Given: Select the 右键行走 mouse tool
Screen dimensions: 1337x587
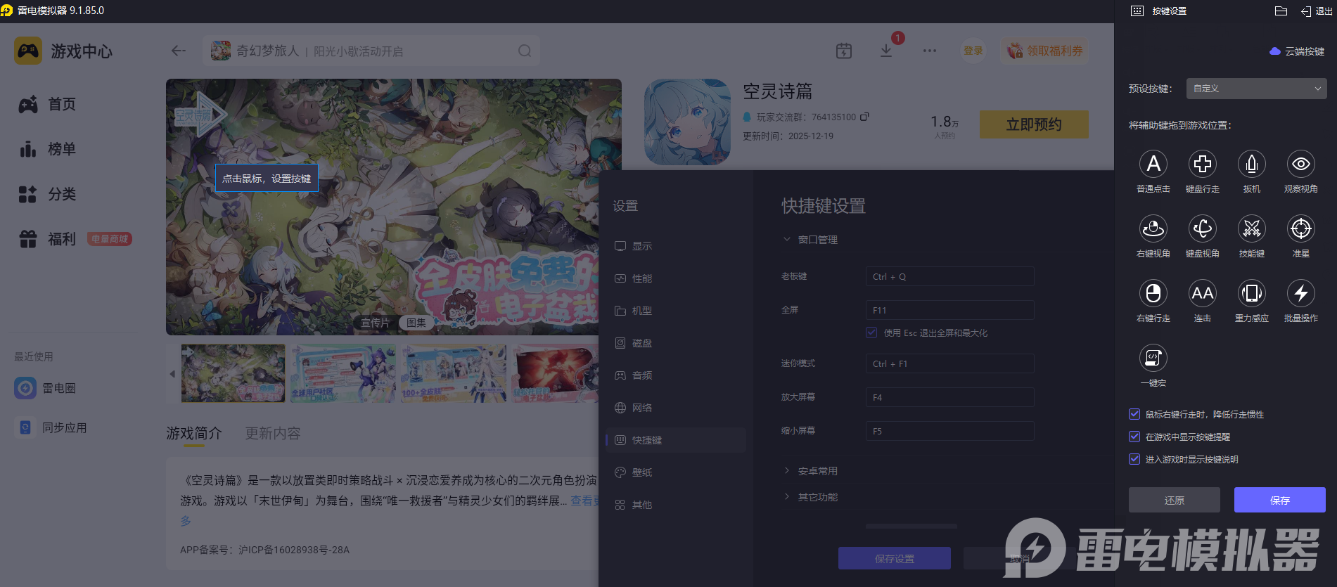Looking at the screenshot, I should click(x=1153, y=293).
